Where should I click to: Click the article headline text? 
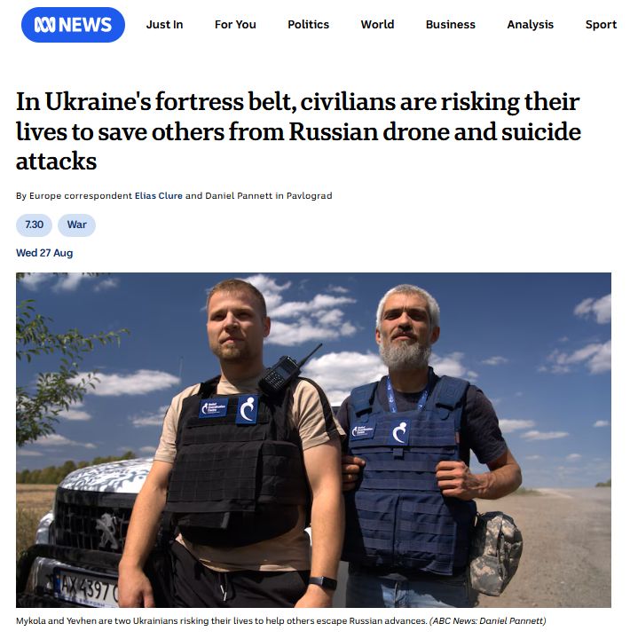pos(298,131)
